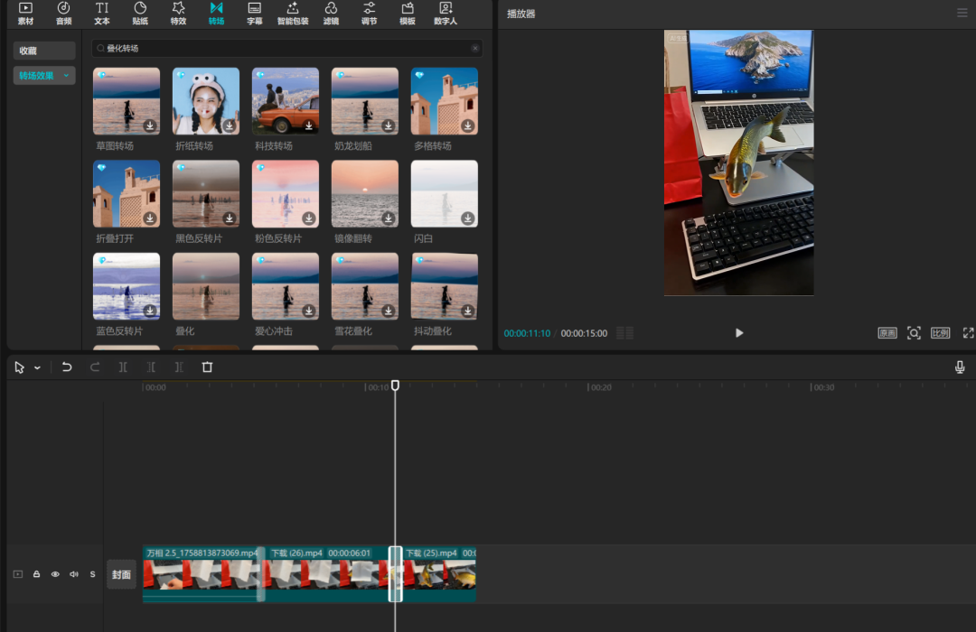The image size is (976, 632).
Task: Download the 折纸转场 transition
Action: (x=230, y=125)
